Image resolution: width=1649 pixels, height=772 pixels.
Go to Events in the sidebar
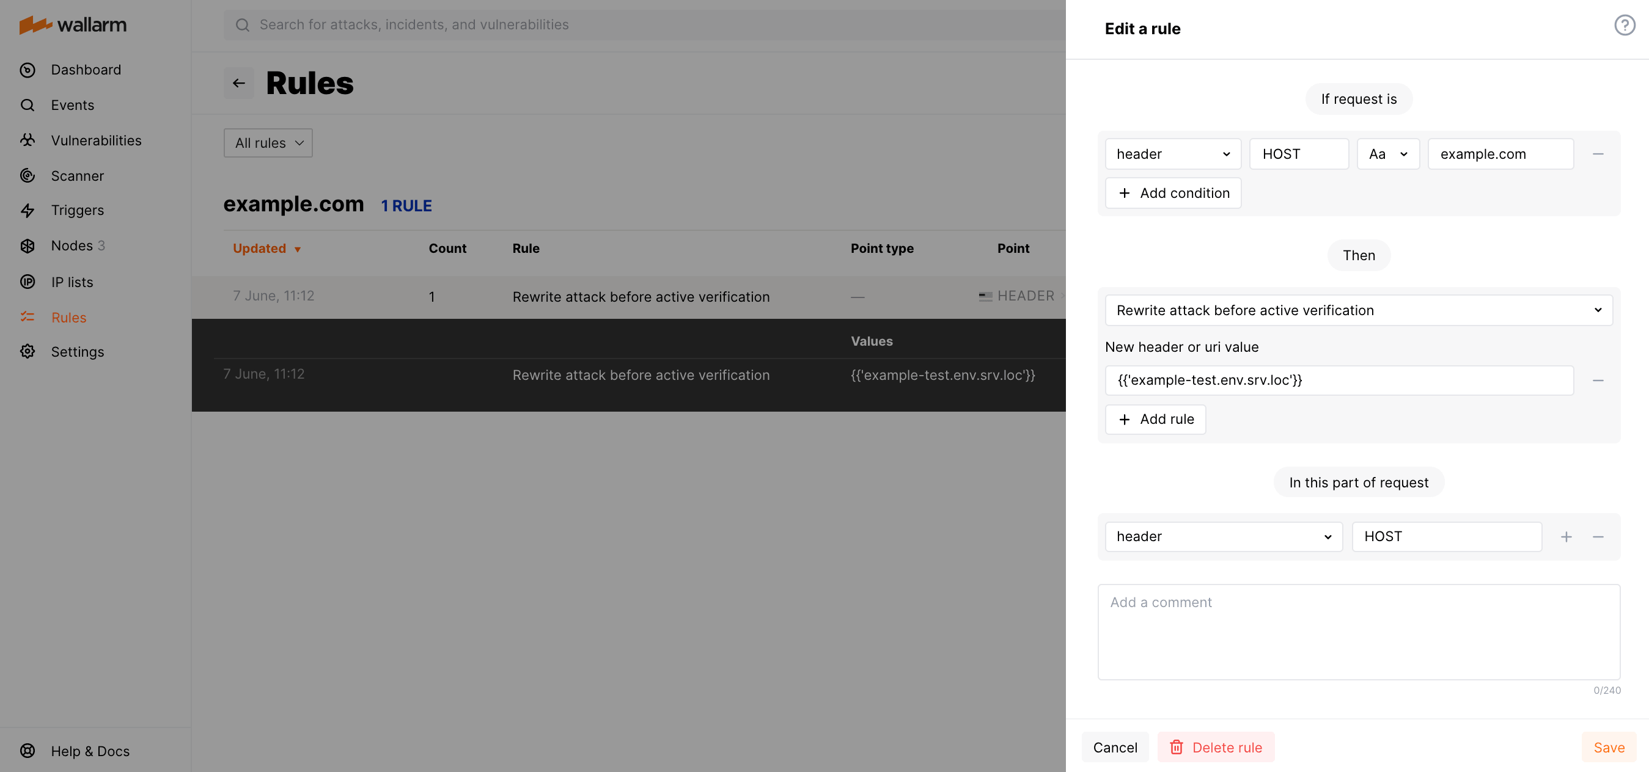pos(28,105)
